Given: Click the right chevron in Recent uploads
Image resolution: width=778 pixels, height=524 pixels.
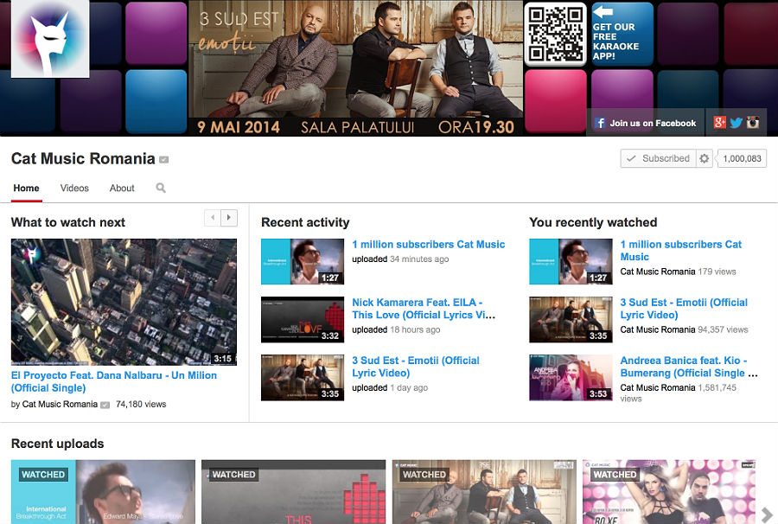Looking at the screenshot, I should (767, 514).
